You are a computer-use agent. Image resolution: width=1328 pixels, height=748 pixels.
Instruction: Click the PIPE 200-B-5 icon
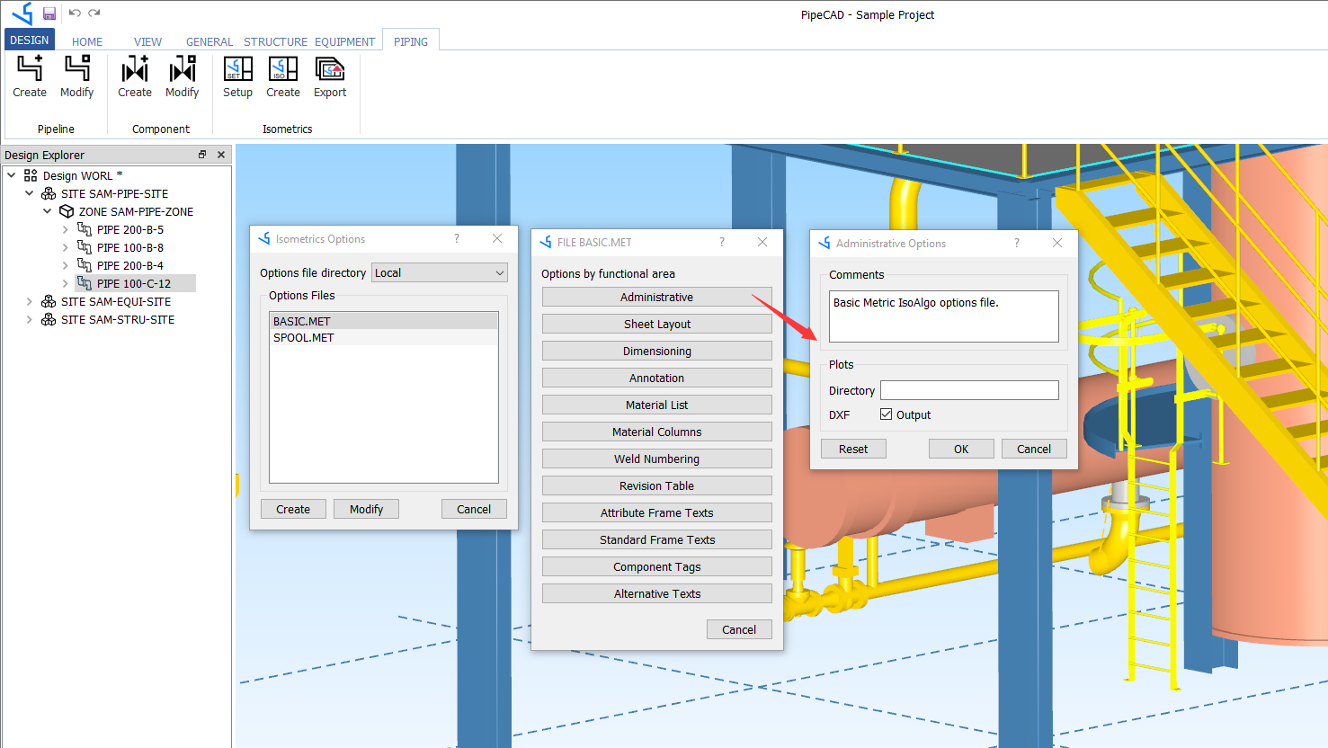click(85, 229)
